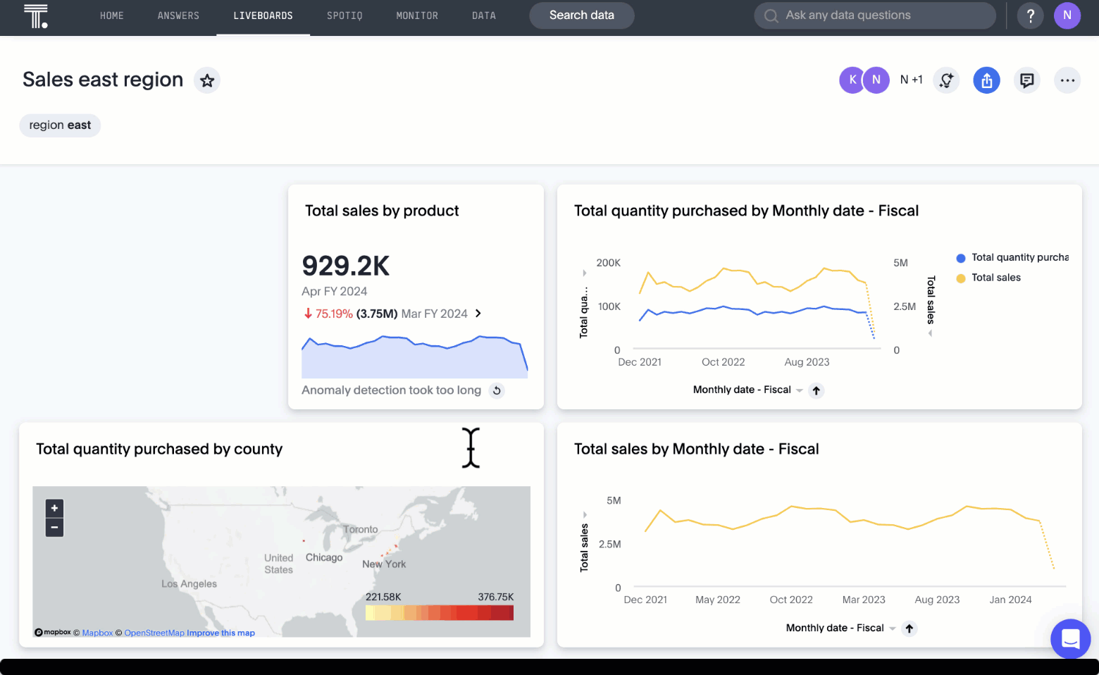1099x675 pixels.
Task: Zoom in on the county map
Action: pyautogui.click(x=55, y=508)
